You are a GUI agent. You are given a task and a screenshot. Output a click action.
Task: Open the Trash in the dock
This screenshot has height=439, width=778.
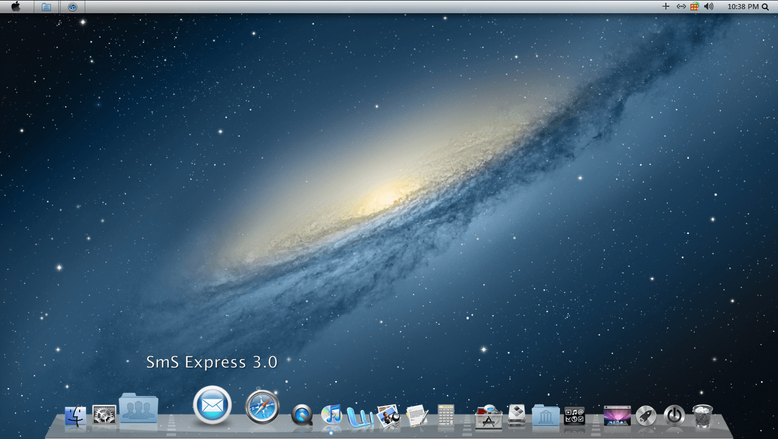pos(702,416)
